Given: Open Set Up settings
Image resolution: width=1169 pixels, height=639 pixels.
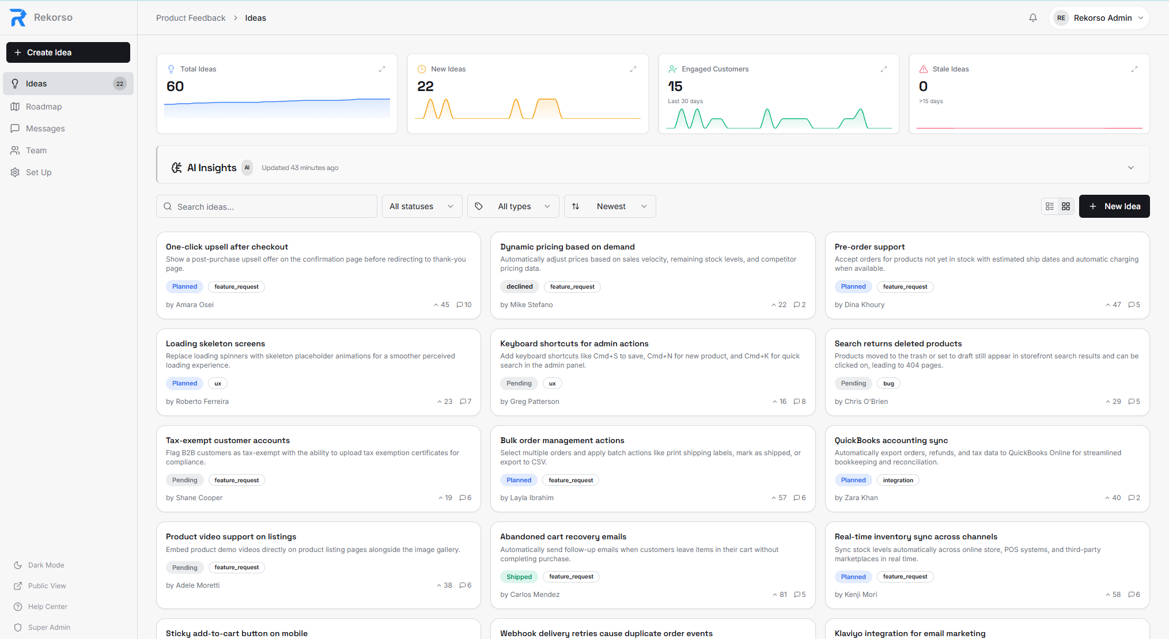Looking at the screenshot, I should pos(38,172).
